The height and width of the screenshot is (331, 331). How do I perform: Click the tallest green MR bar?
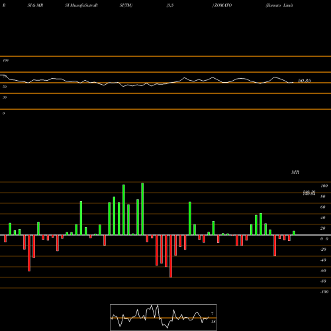tap(142, 209)
